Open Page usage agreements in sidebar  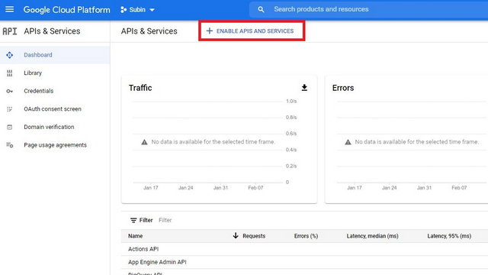coord(55,145)
